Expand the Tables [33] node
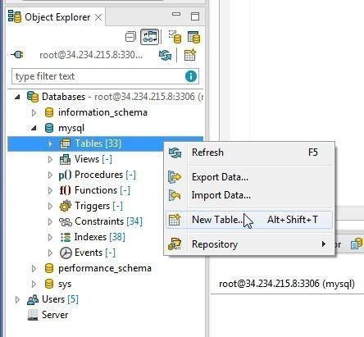 click(50, 143)
